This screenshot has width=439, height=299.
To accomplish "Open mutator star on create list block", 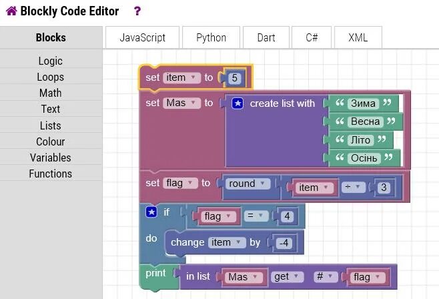I will pos(238,103).
